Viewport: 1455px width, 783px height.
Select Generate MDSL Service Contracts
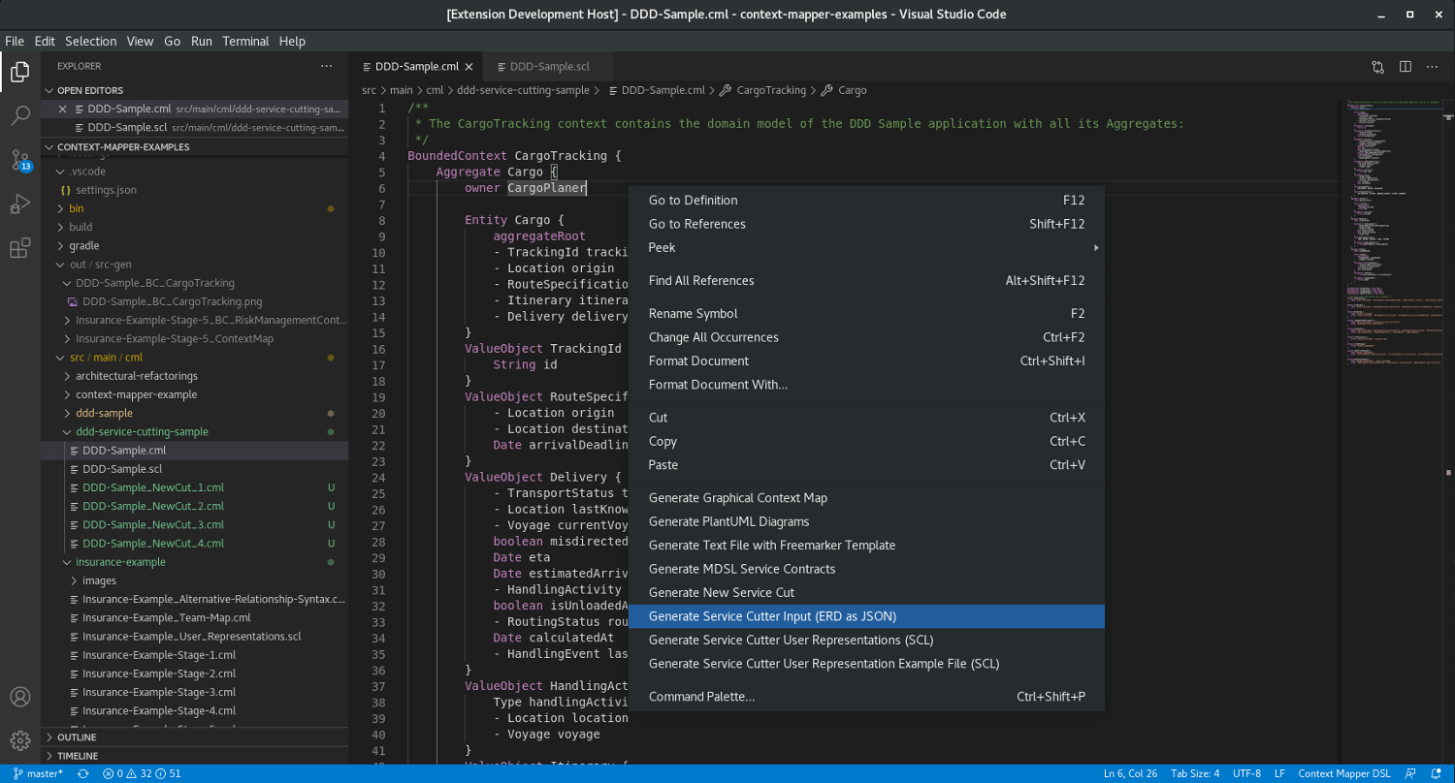pyautogui.click(x=866, y=569)
